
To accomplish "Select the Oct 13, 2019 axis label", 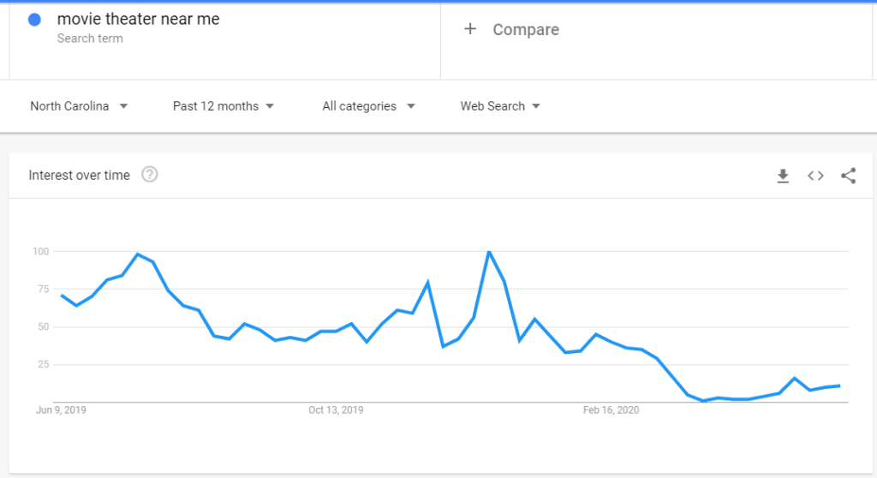I will tap(336, 410).
